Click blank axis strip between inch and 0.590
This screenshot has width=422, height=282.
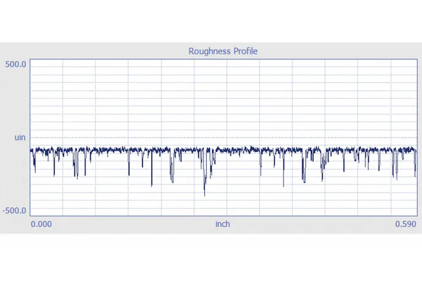(x=313, y=224)
